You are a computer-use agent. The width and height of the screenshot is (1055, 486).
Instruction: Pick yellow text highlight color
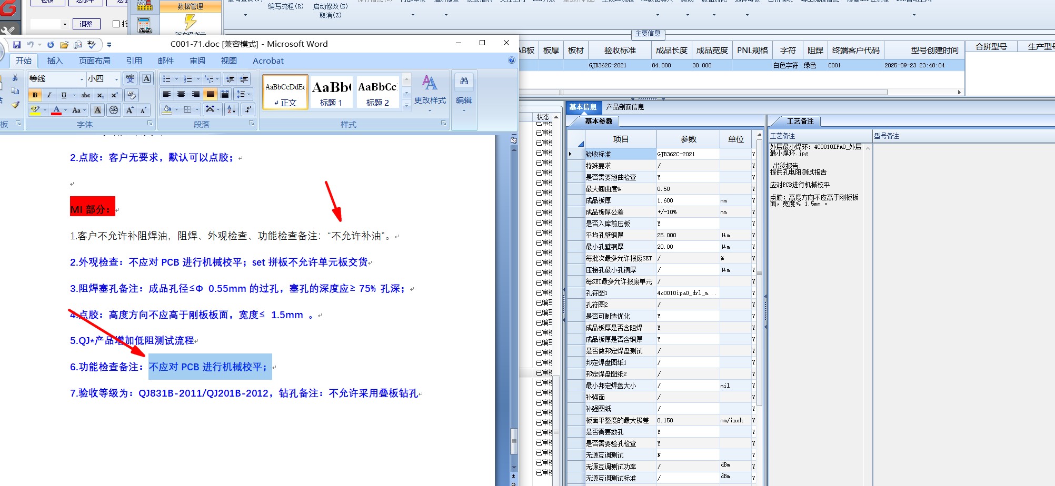pyautogui.click(x=35, y=110)
